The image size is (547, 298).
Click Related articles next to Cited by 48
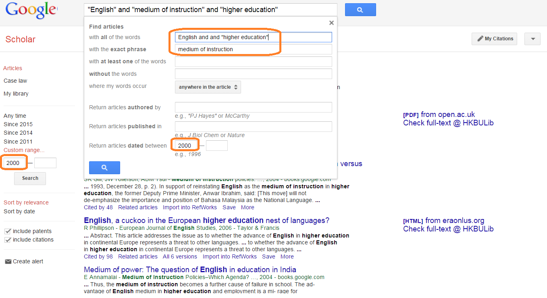(x=138, y=207)
